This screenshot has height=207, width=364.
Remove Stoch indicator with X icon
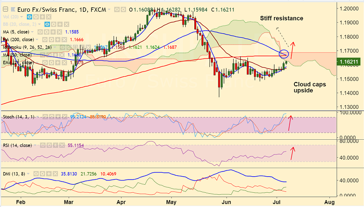[x=64, y=117]
